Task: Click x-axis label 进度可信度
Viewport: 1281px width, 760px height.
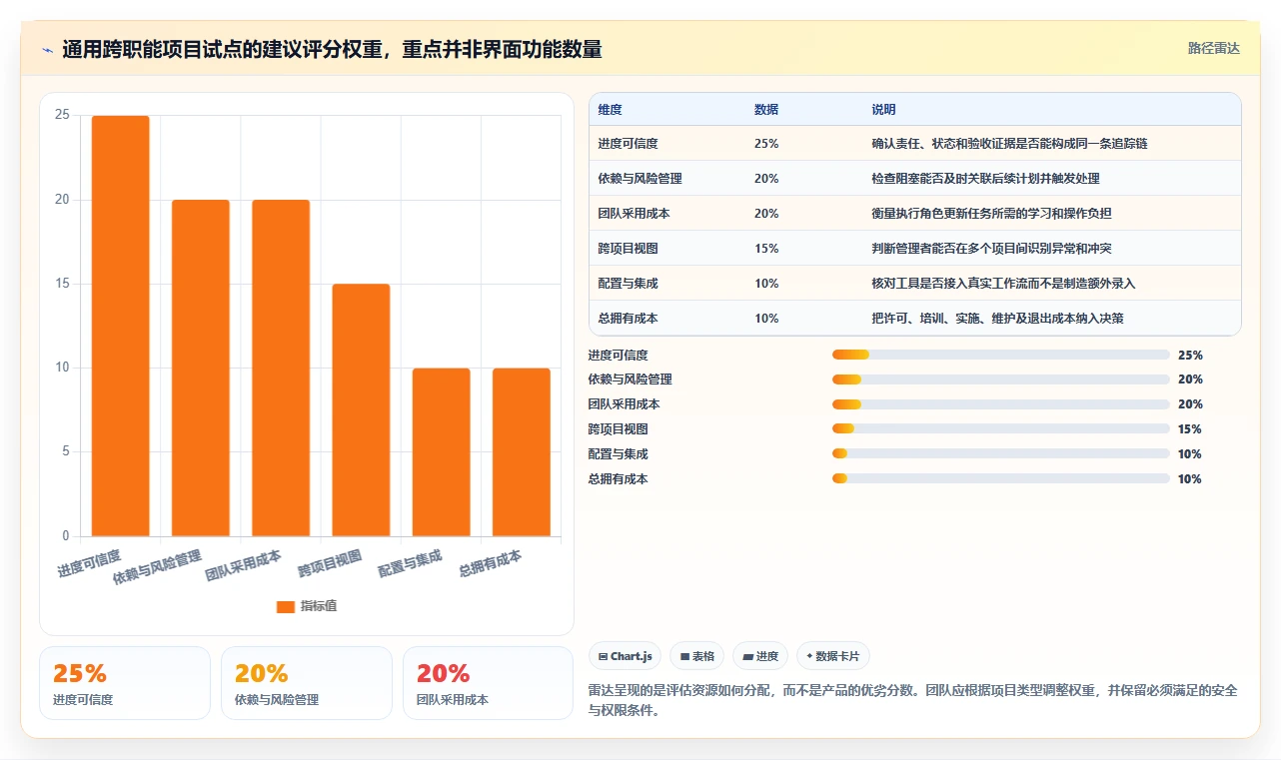Action: tap(89, 563)
